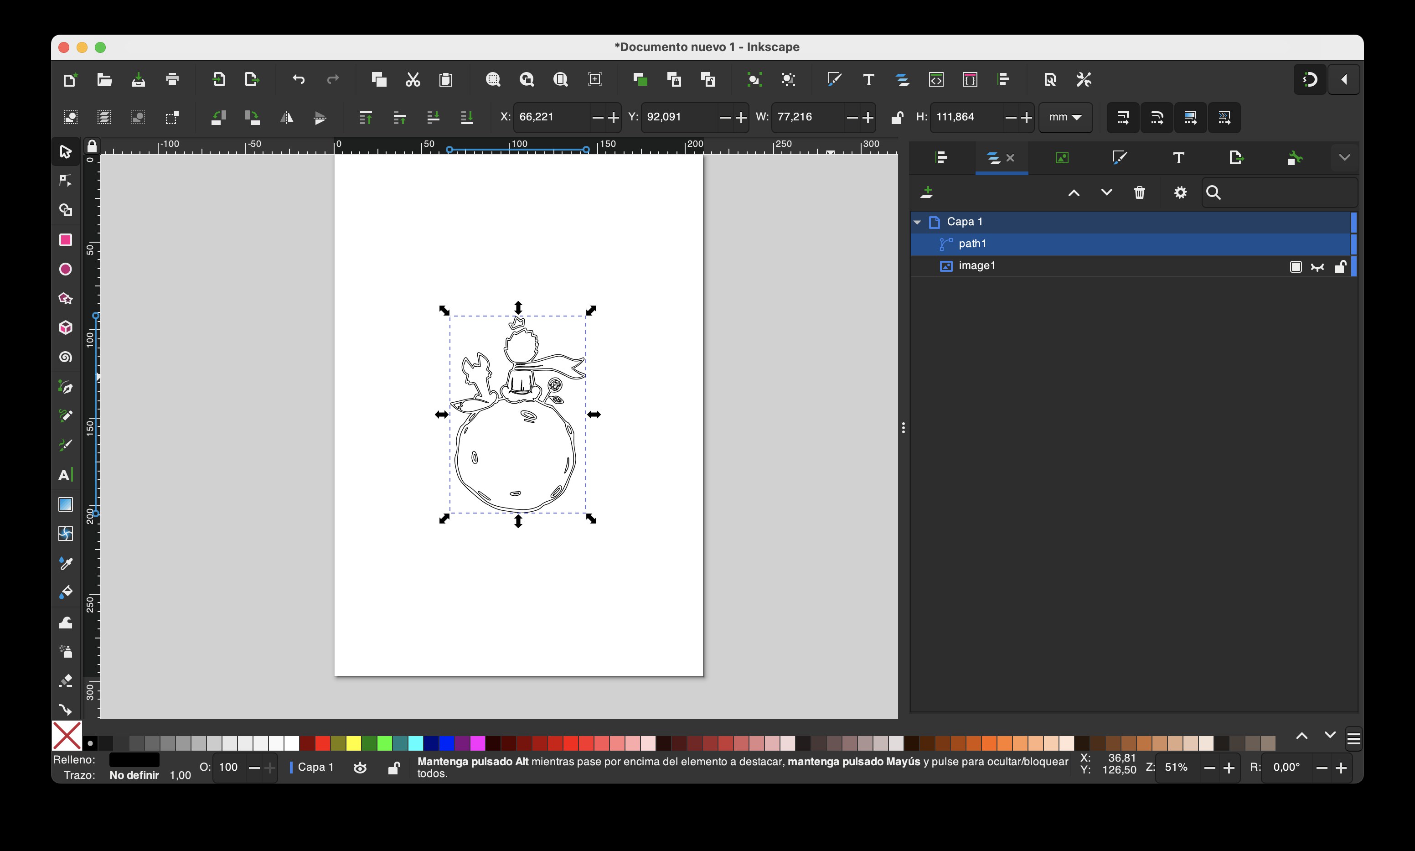Open the mm units dropdown

click(x=1065, y=117)
